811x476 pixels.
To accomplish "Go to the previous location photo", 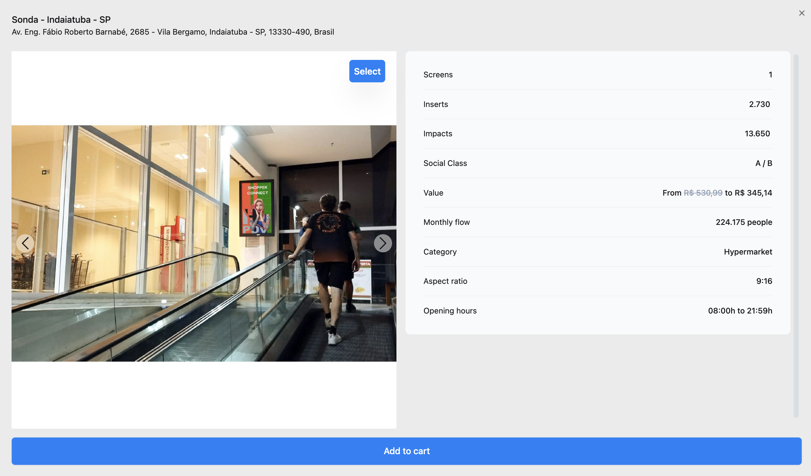I will pos(25,243).
